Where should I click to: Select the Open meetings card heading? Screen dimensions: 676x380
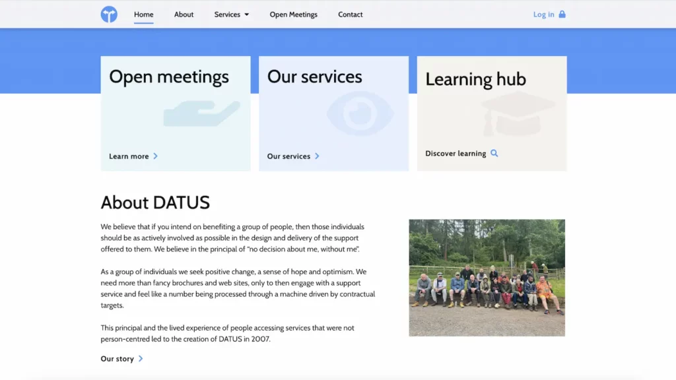169,77
